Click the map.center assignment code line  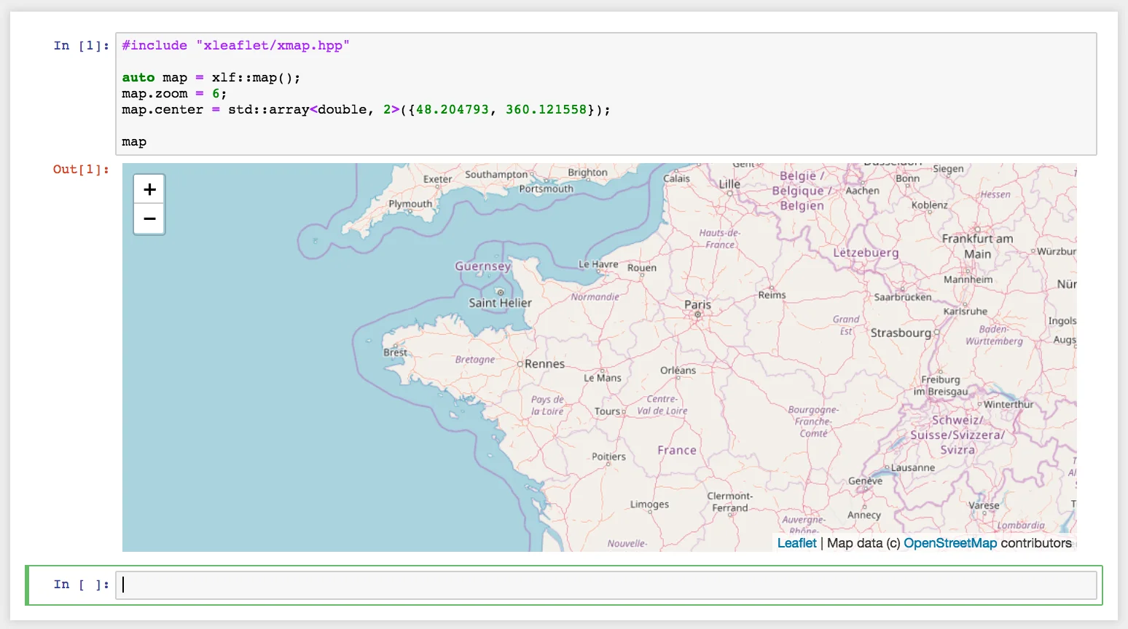coord(366,110)
